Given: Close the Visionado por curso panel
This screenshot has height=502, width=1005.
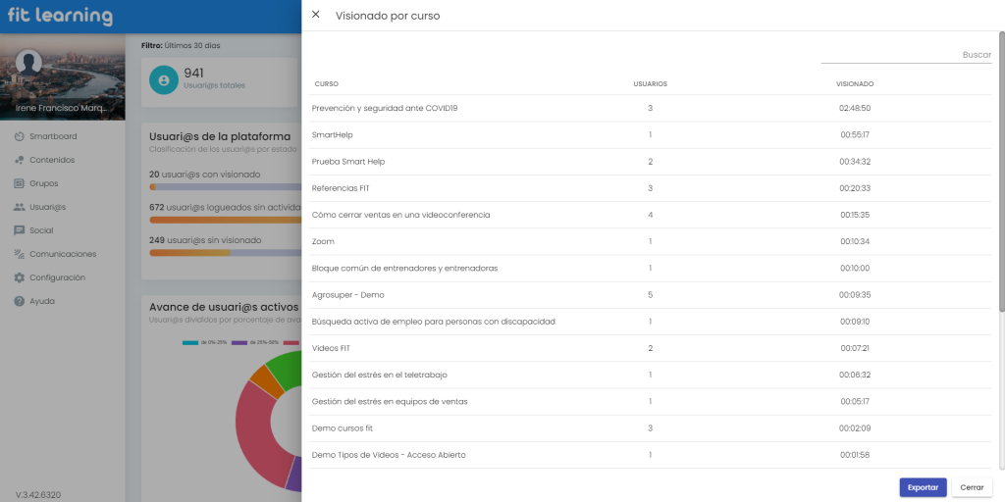Looking at the screenshot, I should [x=315, y=15].
